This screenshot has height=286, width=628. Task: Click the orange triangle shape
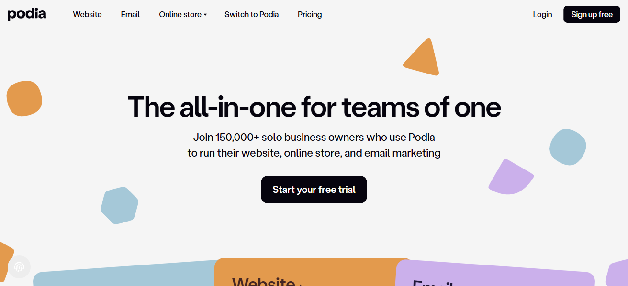click(x=422, y=57)
